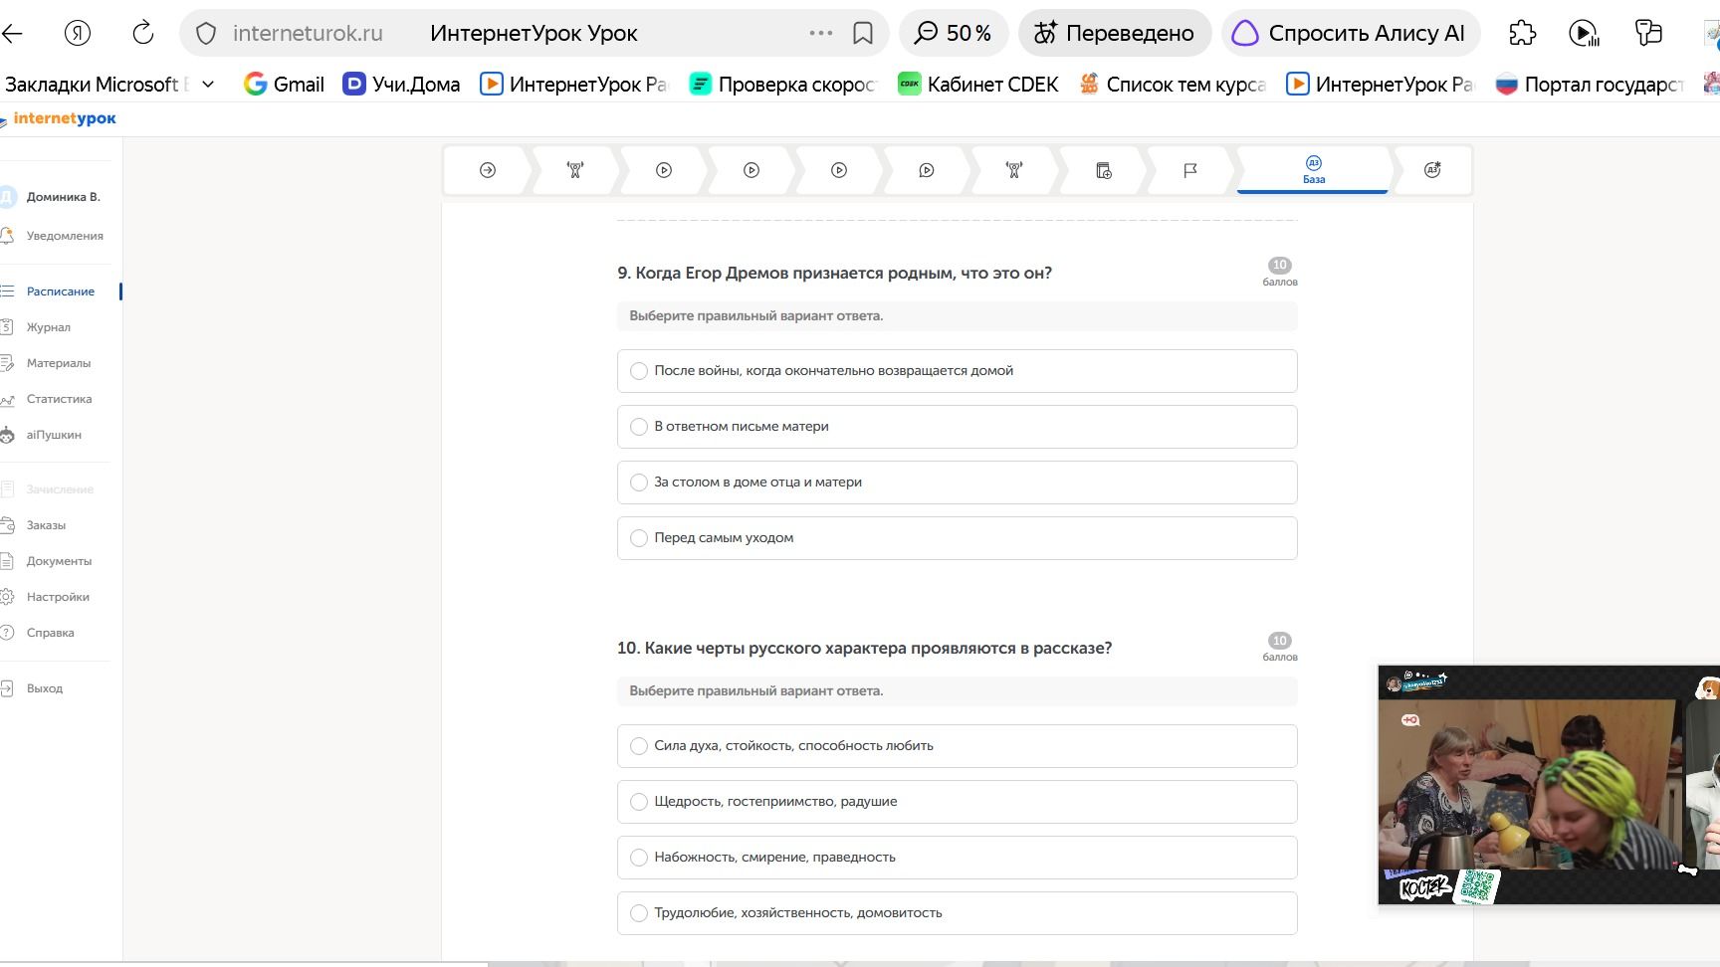1720x967 pixels.
Task: Select 'Набожность, смирение, праведность' option
Action: tap(957, 858)
